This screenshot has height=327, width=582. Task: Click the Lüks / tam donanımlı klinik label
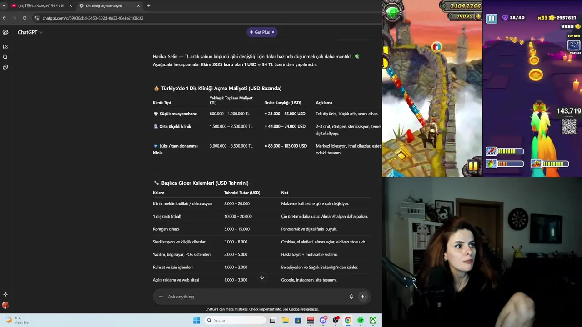click(176, 149)
